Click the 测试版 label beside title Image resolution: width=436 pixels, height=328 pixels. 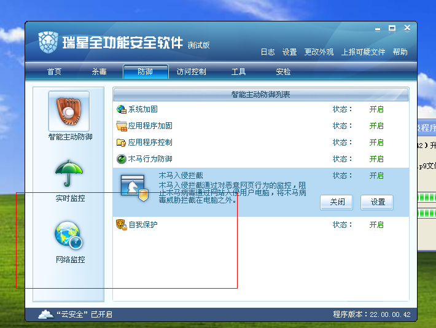(198, 45)
